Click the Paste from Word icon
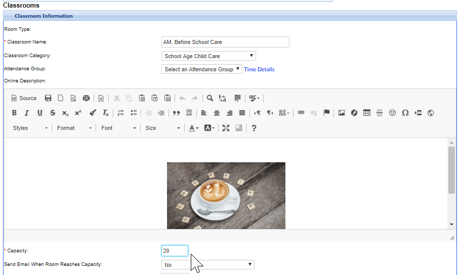 tap(167, 98)
